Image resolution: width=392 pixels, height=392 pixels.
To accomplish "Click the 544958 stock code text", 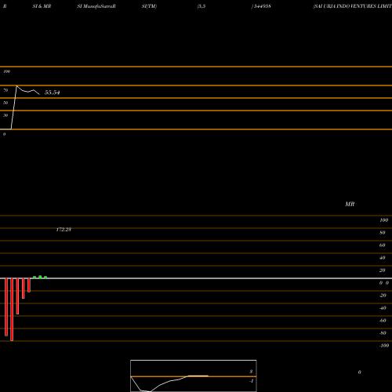I will pyautogui.click(x=262, y=6).
